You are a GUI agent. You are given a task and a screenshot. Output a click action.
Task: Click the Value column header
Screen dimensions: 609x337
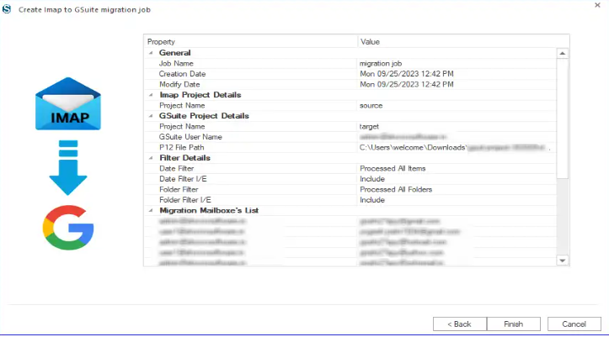coord(463,41)
